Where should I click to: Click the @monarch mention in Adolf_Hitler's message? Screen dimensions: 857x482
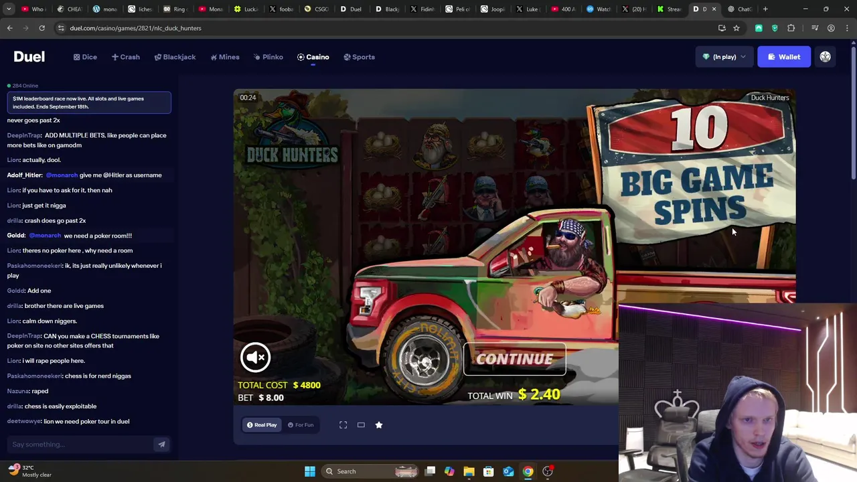[62, 175]
